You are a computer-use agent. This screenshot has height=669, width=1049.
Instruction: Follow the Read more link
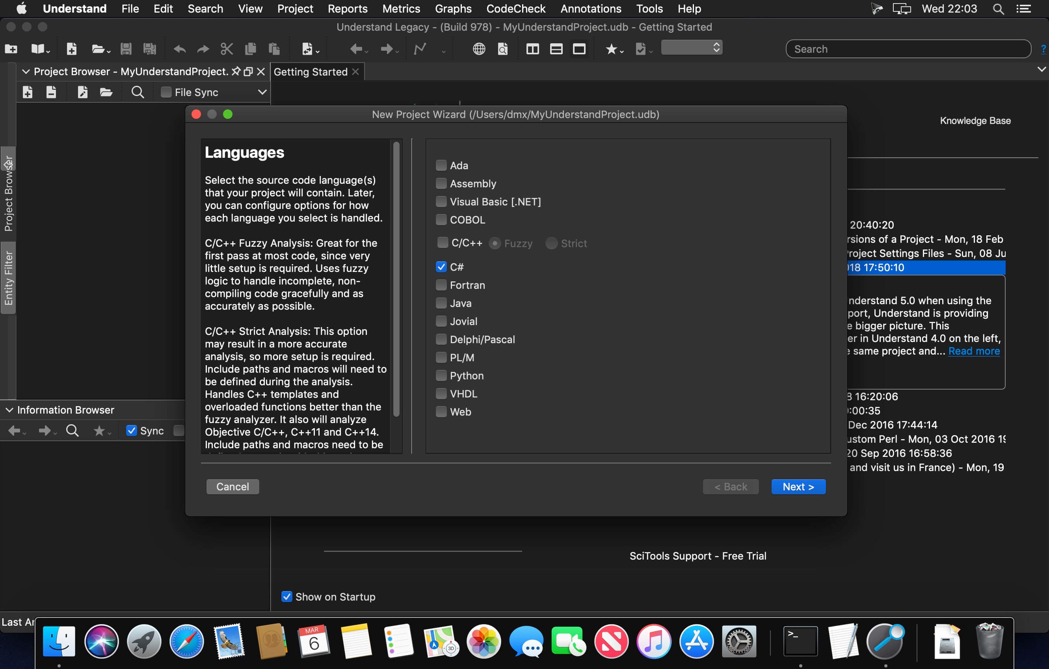click(x=974, y=351)
